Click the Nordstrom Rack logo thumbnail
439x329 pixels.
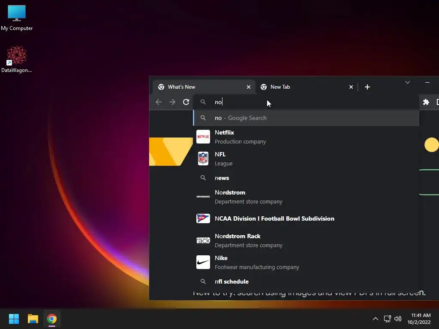pyautogui.click(x=203, y=240)
